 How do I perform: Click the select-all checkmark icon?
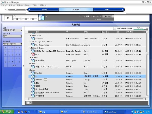[27, 103]
